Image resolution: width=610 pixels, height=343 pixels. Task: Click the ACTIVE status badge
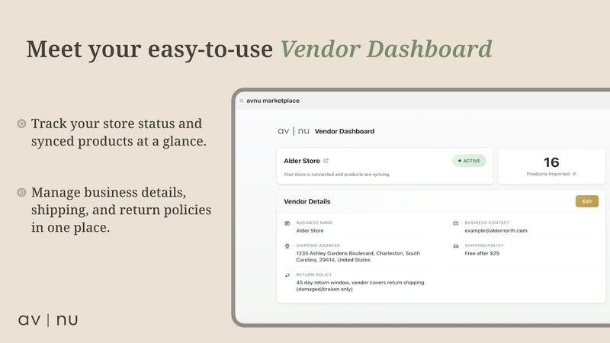pyautogui.click(x=469, y=161)
